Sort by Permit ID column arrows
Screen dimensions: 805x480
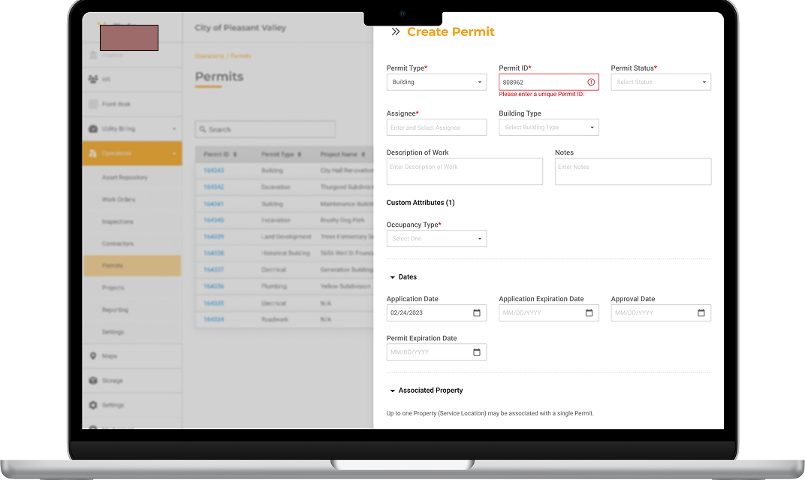(x=235, y=155)
